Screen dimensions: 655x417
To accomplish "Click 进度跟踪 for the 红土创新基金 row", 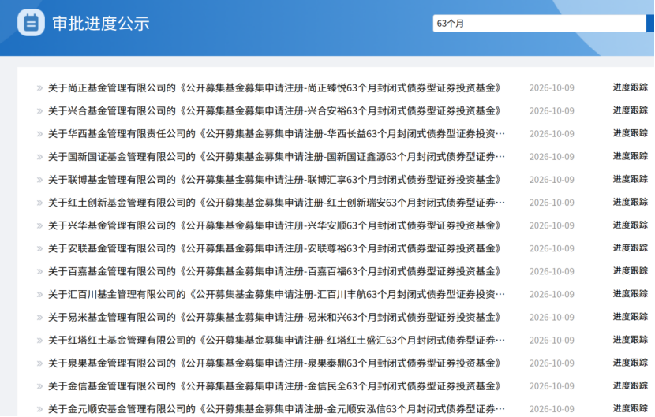I will 631,203.
